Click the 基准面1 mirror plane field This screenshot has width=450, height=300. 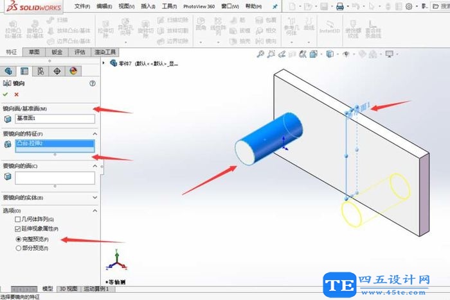(x=55, y=119)
